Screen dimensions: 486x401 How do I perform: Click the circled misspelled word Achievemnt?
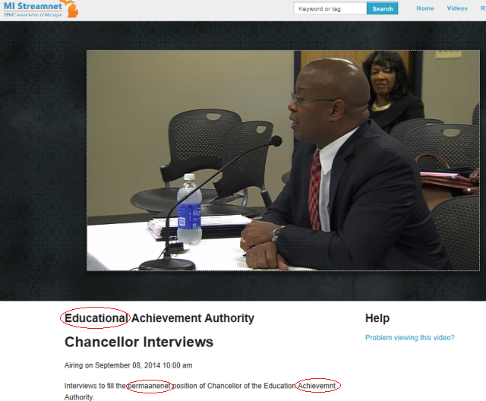pos(318,386)
